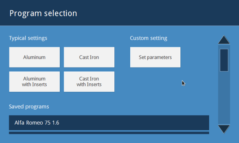
Task: Click the Saved programs heading
Action: (29, 106)
